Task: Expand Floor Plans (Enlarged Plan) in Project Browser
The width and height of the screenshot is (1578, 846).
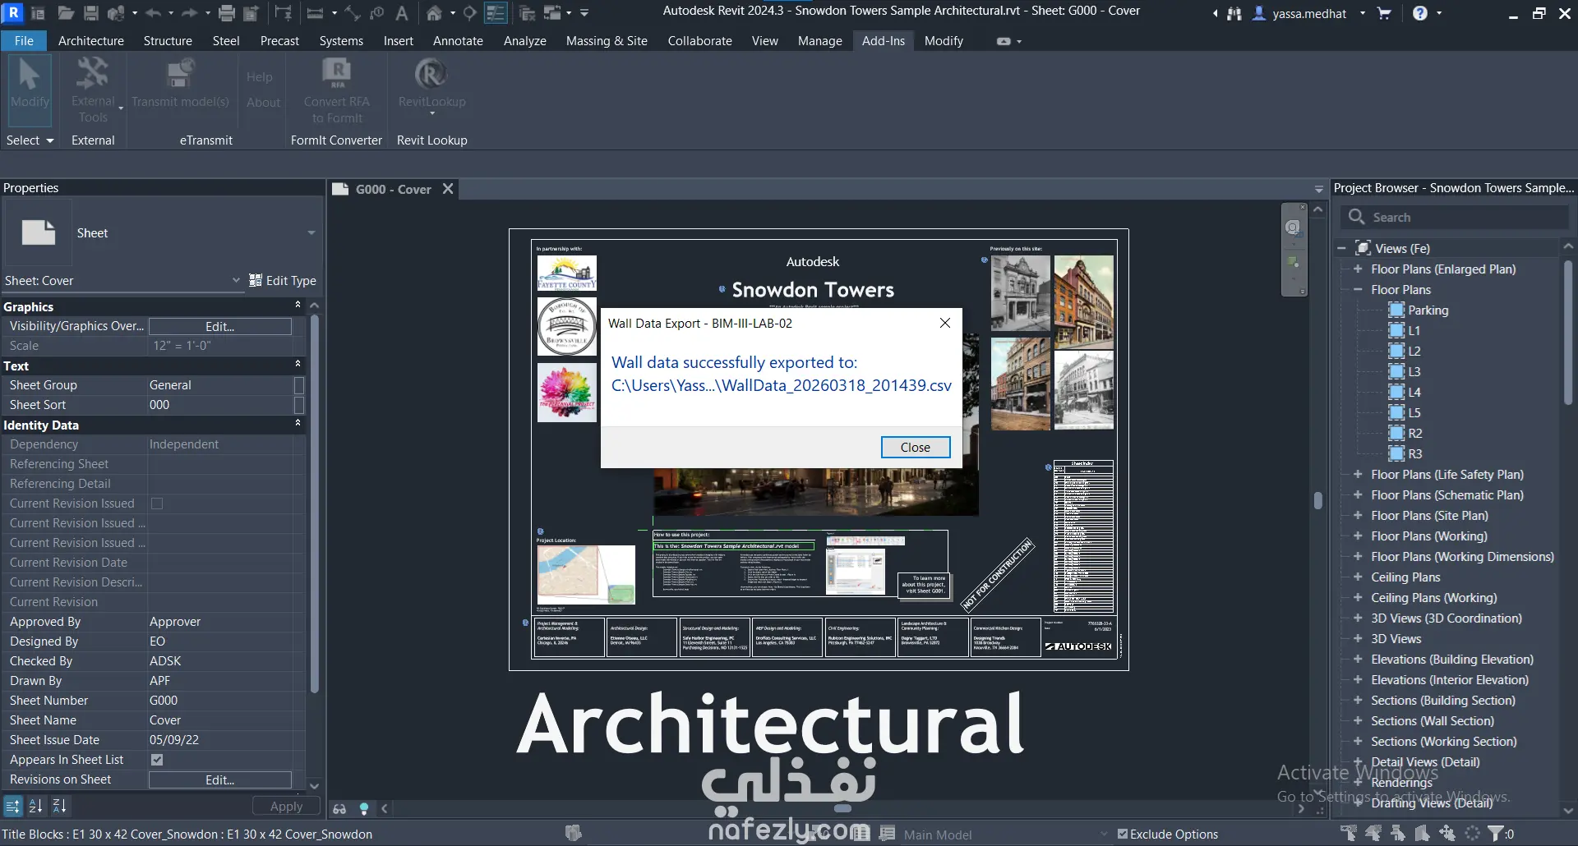Action: tap(1358, 269)
